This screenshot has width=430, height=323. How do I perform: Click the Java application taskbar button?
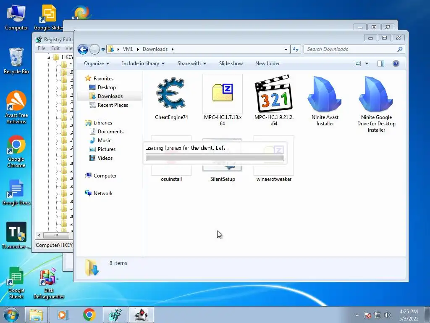pyautogui.click(x=141, y=315)
